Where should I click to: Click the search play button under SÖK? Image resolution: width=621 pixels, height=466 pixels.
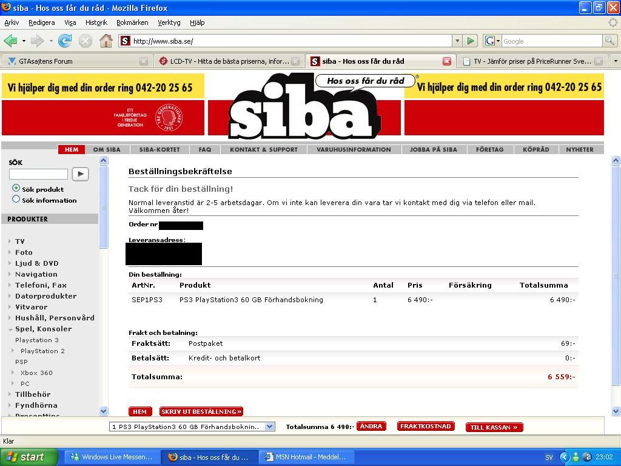[80, 174]
